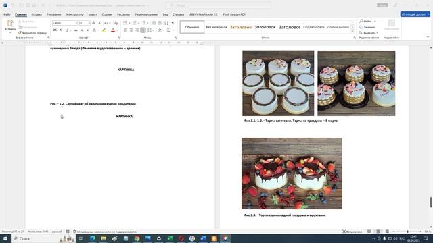The image size is (433, 243).
Task: Select the chocolate glaze cakes image
Action: click(292, 173)
